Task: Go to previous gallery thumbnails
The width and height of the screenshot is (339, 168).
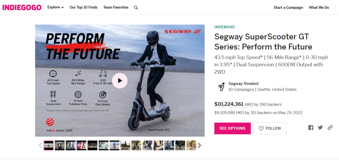Action: pyautogui.click(x=40, y=145)
